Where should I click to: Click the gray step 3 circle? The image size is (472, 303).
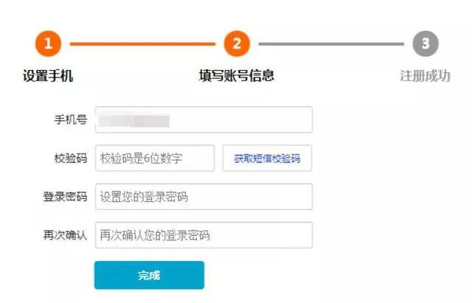tap(425, 43)
